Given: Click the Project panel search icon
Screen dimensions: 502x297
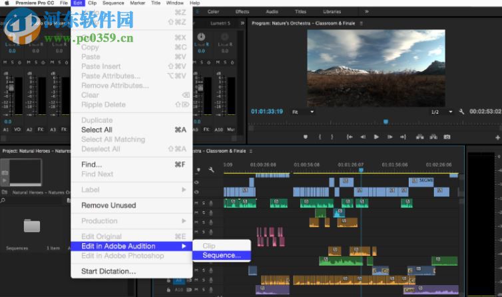Looking at the screenshot, I should pyautogui.click(x=3, y=200).
